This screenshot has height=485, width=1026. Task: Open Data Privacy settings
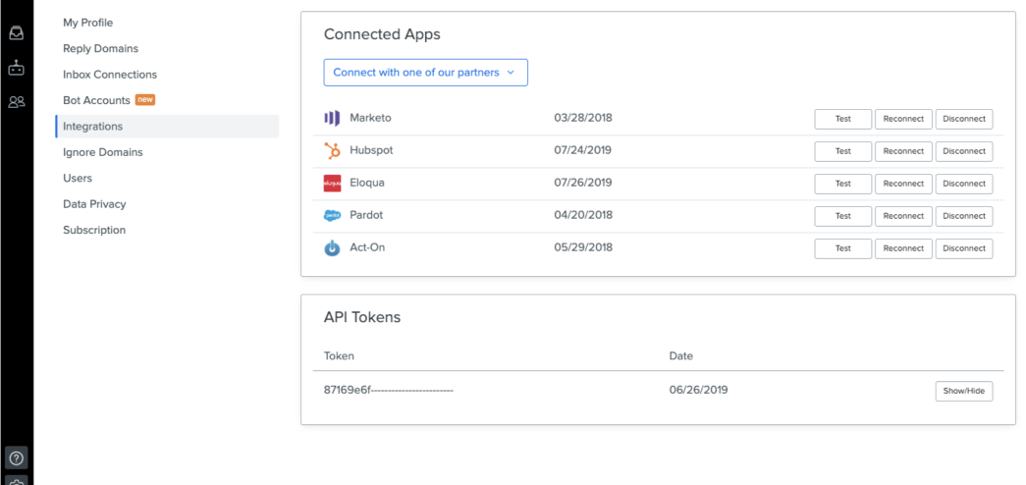tap(94, 204)
